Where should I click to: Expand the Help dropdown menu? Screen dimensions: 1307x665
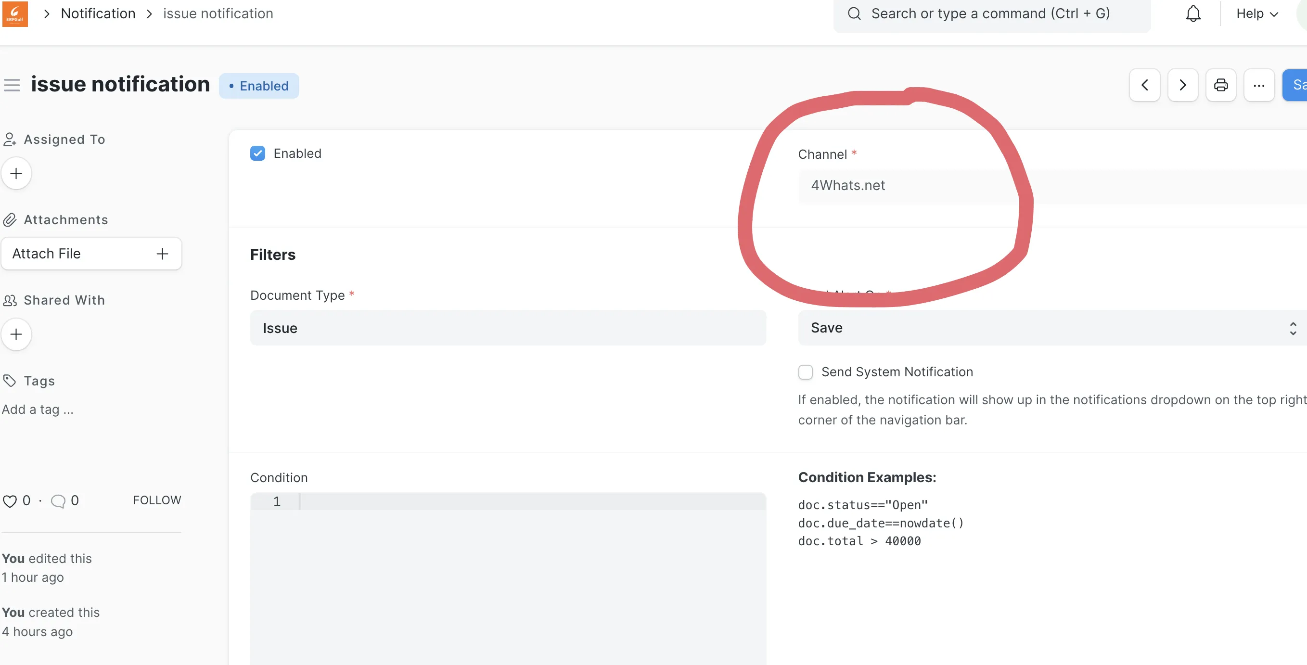click(1257, 13)
